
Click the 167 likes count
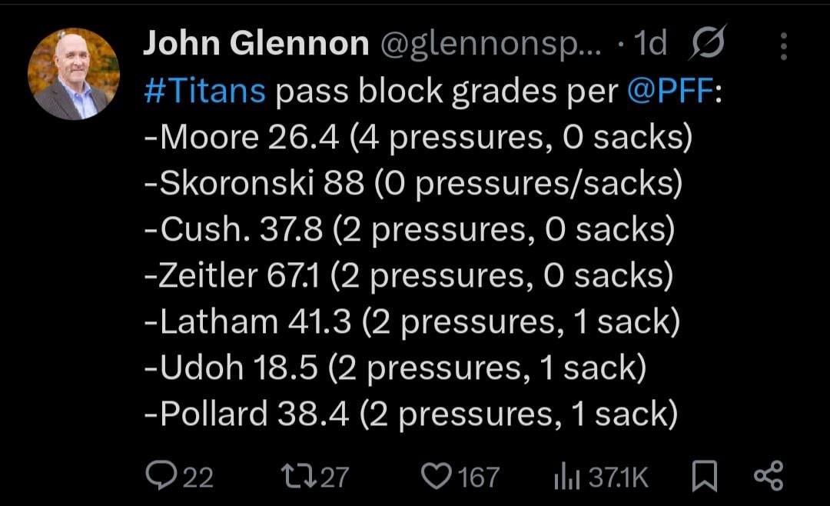479,478
